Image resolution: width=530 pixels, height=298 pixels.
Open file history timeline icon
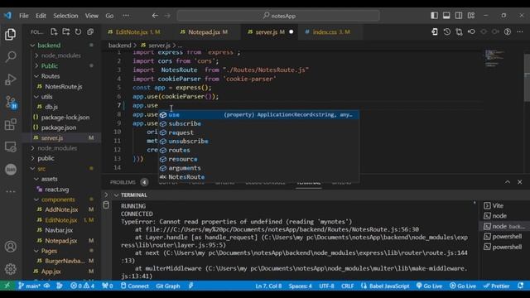pos(447,31)
